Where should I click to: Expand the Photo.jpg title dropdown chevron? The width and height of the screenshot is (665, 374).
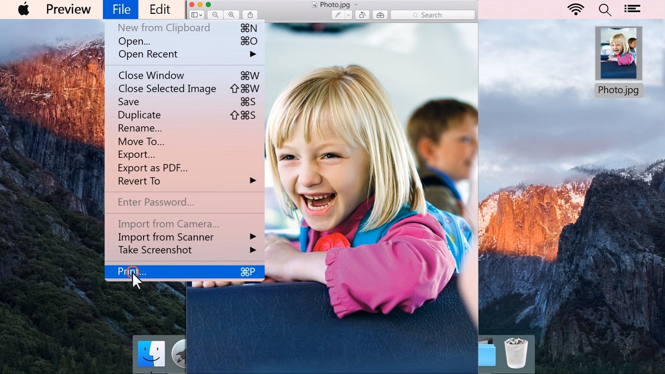click(x=356, y=4)
